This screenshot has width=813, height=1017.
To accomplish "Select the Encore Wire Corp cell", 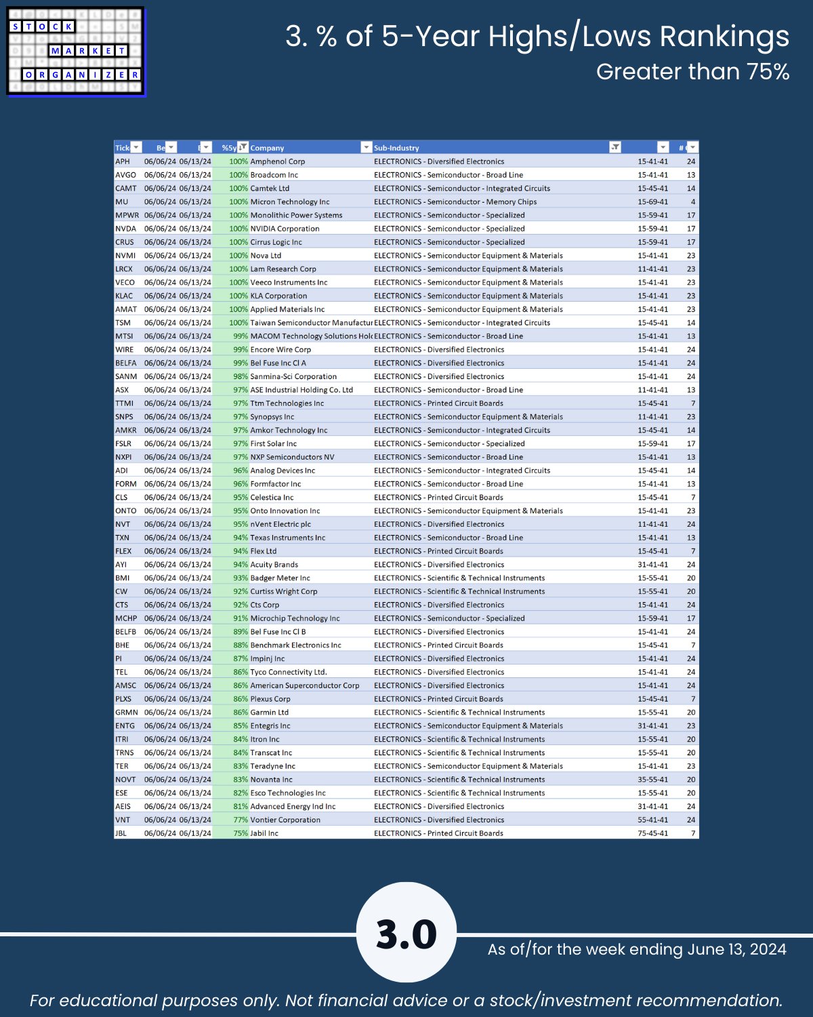I will point(280,350).
